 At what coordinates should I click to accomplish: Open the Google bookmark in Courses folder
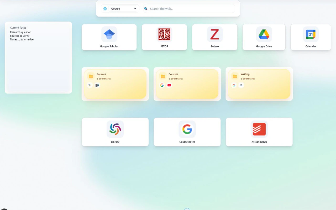point(162,85)
